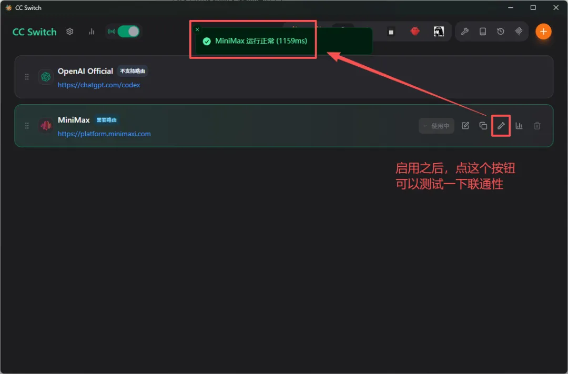Open settings via the gear icon
Viewport: 568px width, 374px height.
[70, 32]
